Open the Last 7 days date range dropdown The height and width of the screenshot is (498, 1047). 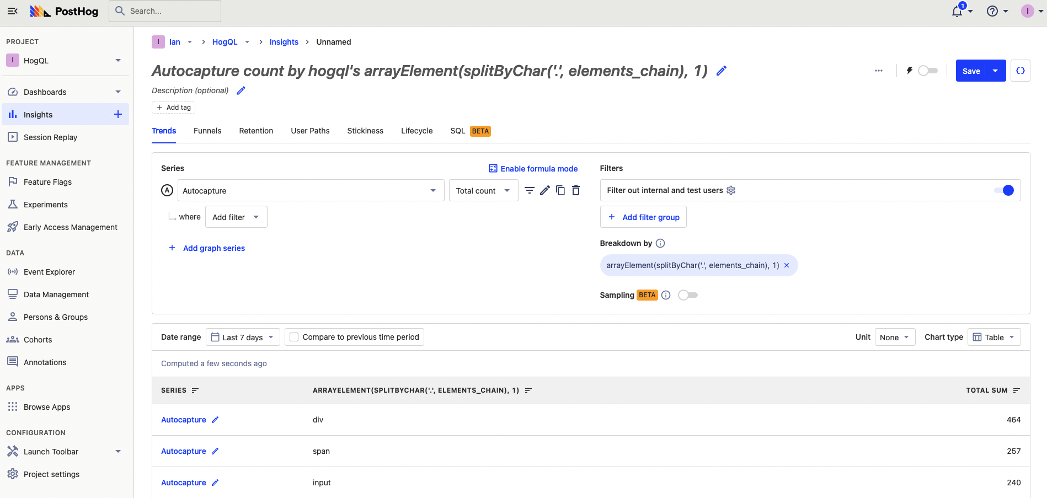point(243,337)
